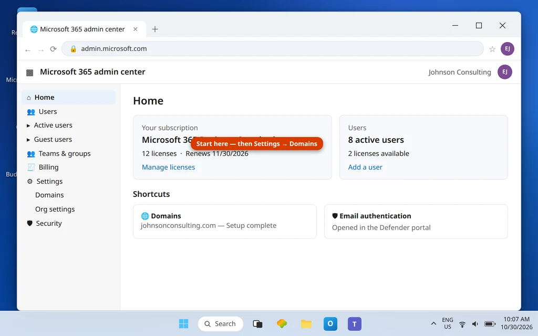Open the Email authentication shortcut card
This screenshot has height=336, width=538.
(x=416, y=222)
